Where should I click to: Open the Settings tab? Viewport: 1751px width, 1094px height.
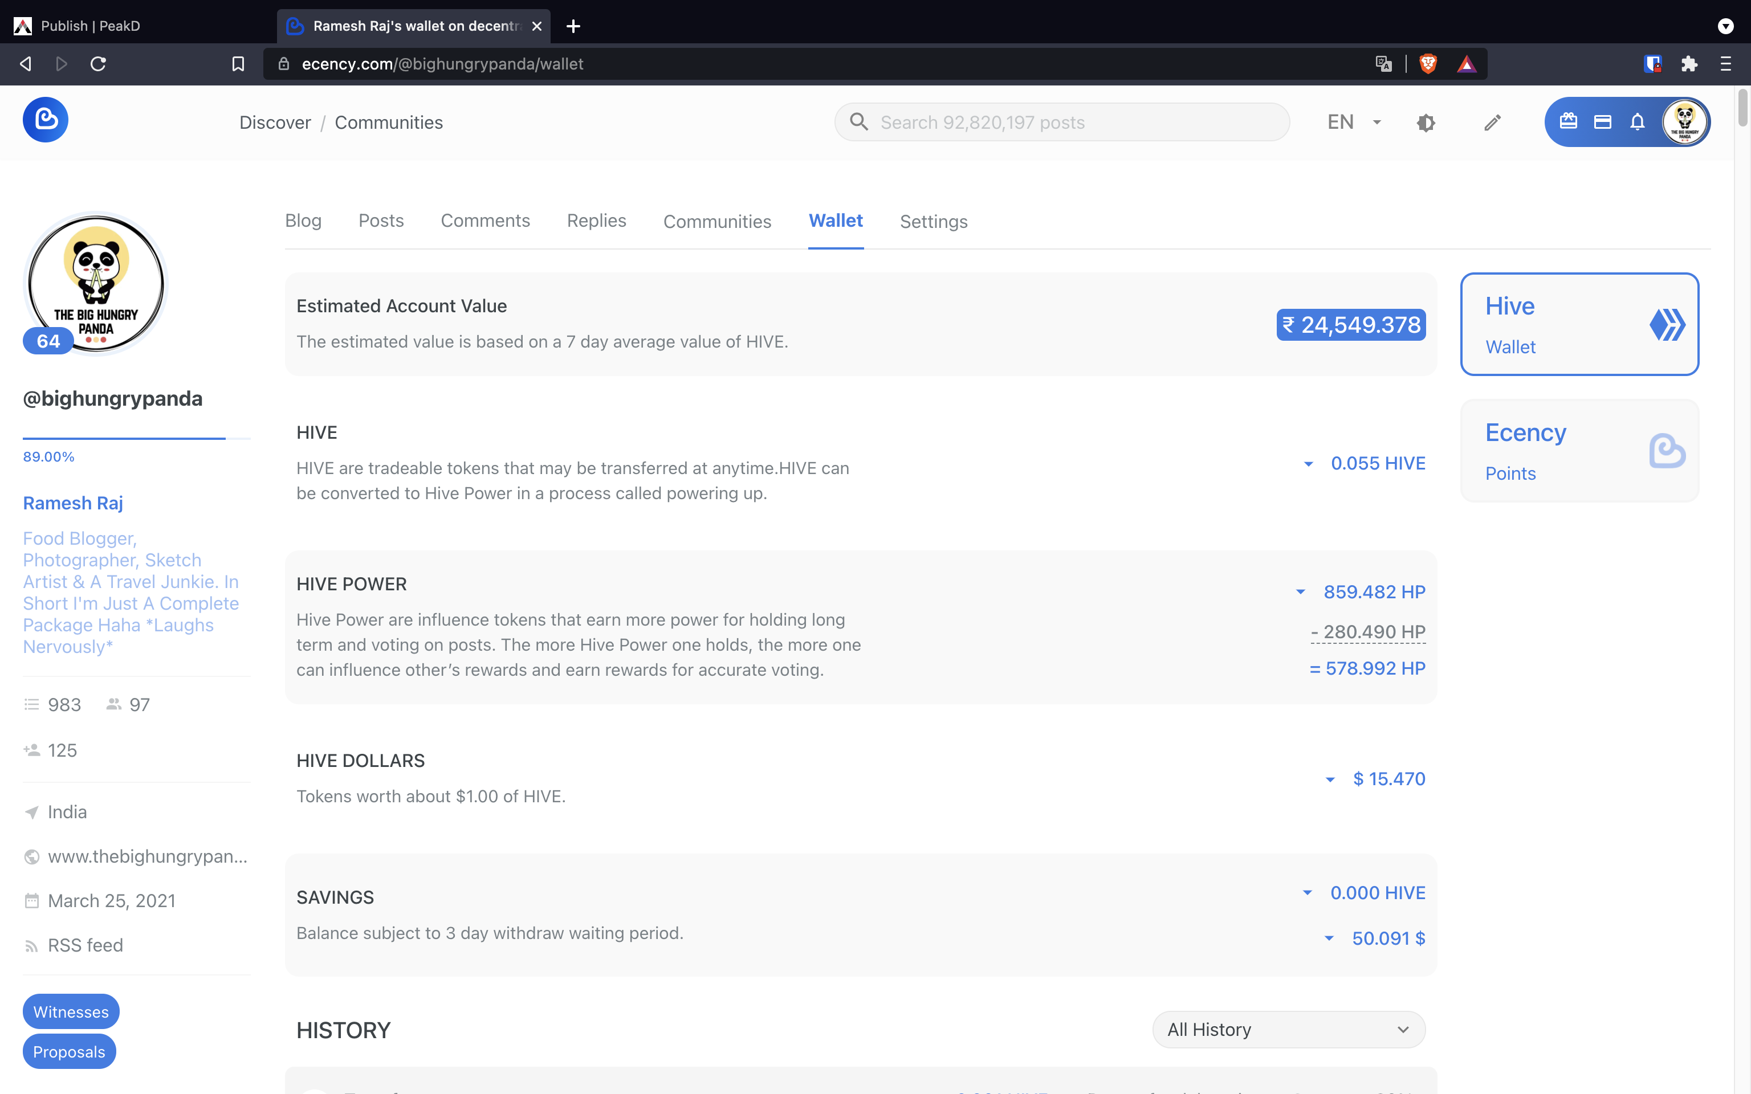click(934, 222)
